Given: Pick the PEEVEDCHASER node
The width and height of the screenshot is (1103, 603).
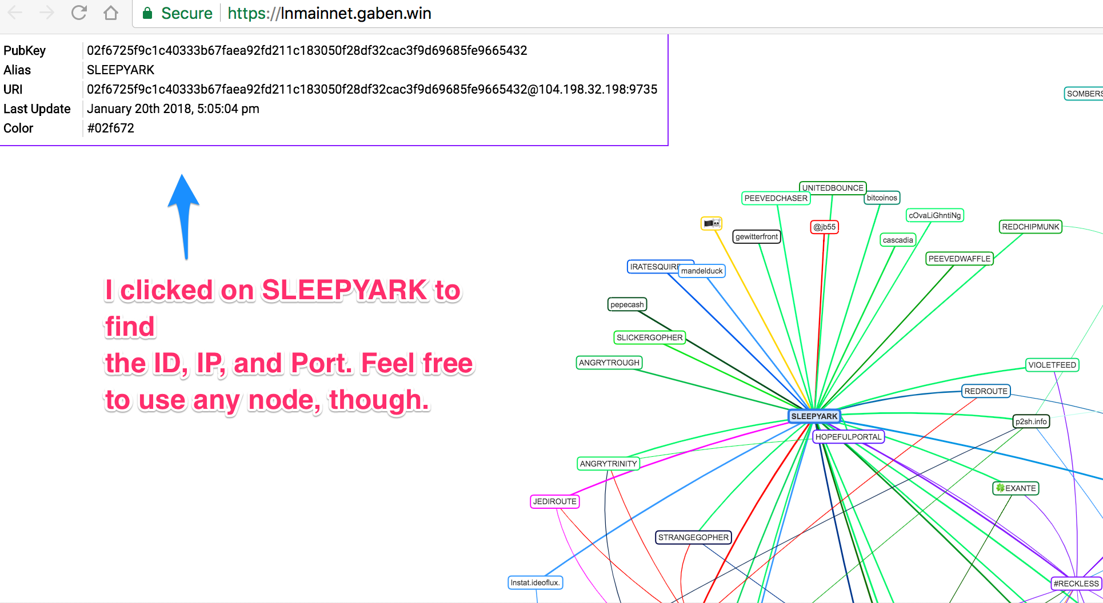Looking at the screenshot, I should (x=776, y=198).
